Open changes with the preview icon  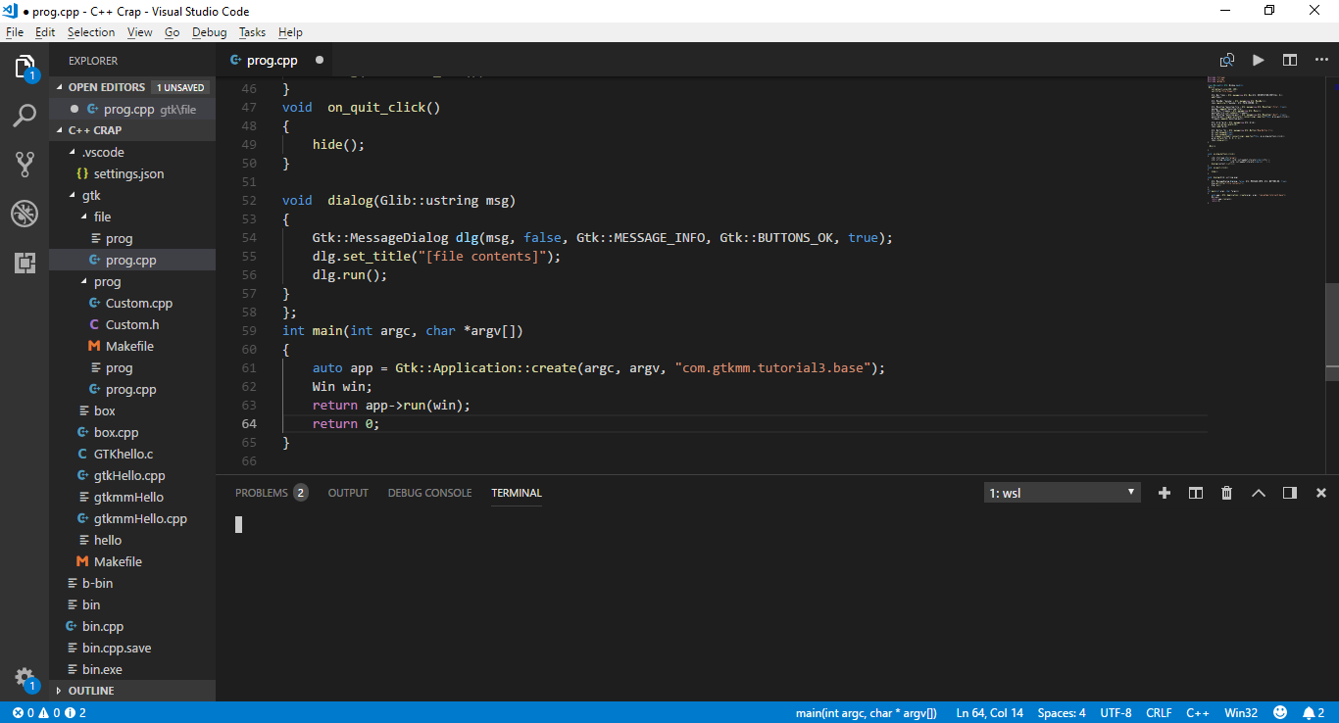[x=1227, y=60]
